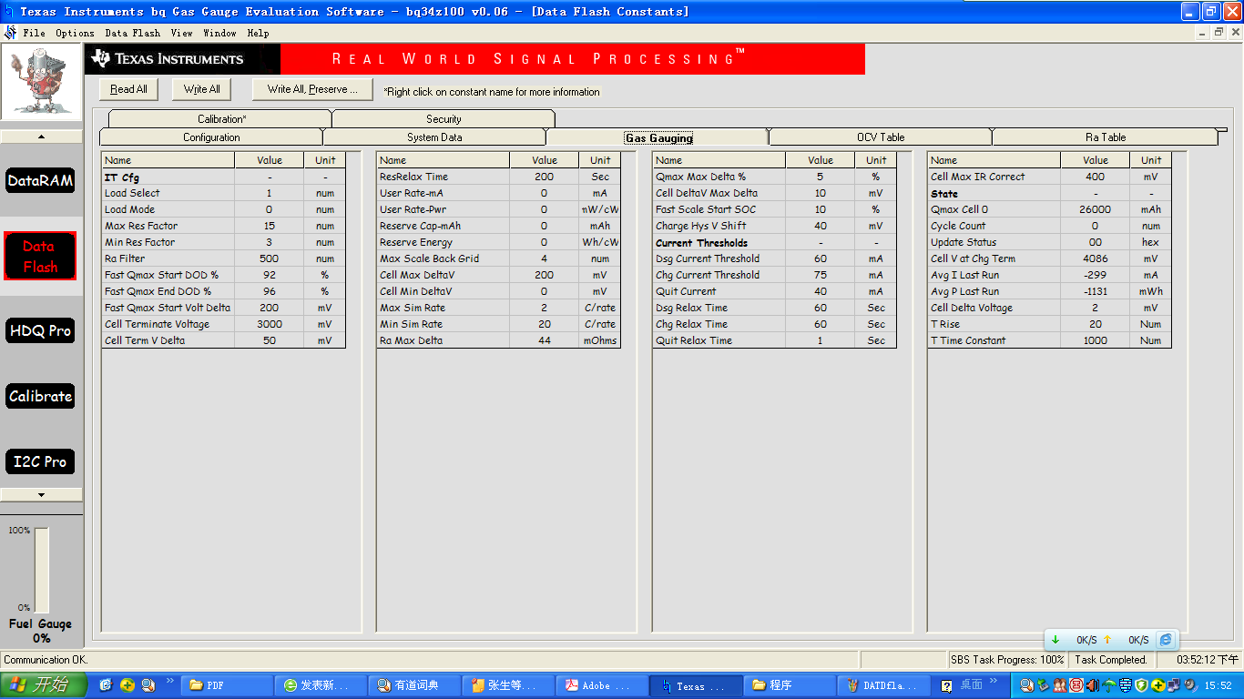Click the Read All button
This screenshot has height=699, width=1244.
(x=128, y=89)
